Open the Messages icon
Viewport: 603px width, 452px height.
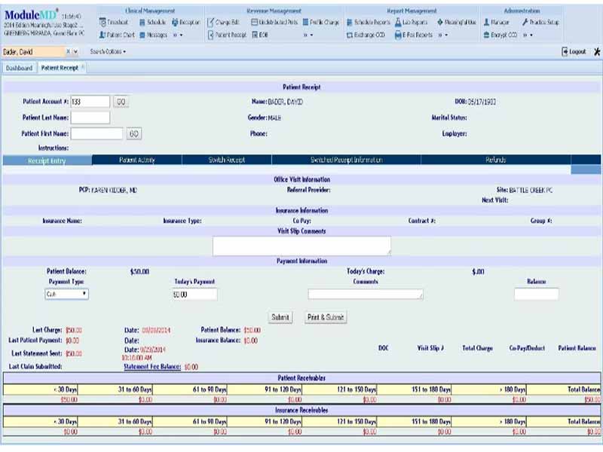[x=142, y=35]
